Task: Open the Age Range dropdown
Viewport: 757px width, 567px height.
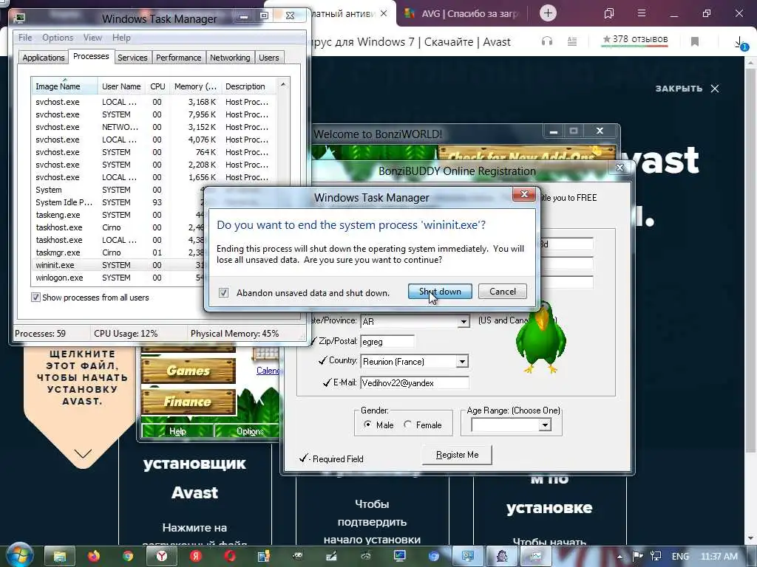Action: pos(545,425)
